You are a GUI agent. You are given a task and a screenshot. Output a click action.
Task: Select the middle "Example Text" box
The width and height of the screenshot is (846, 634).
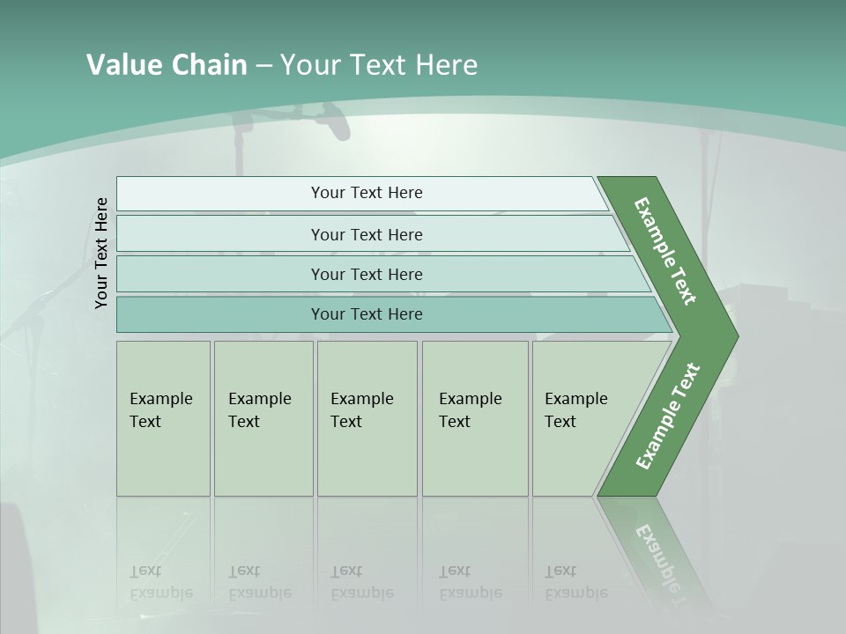coord(367,418)
